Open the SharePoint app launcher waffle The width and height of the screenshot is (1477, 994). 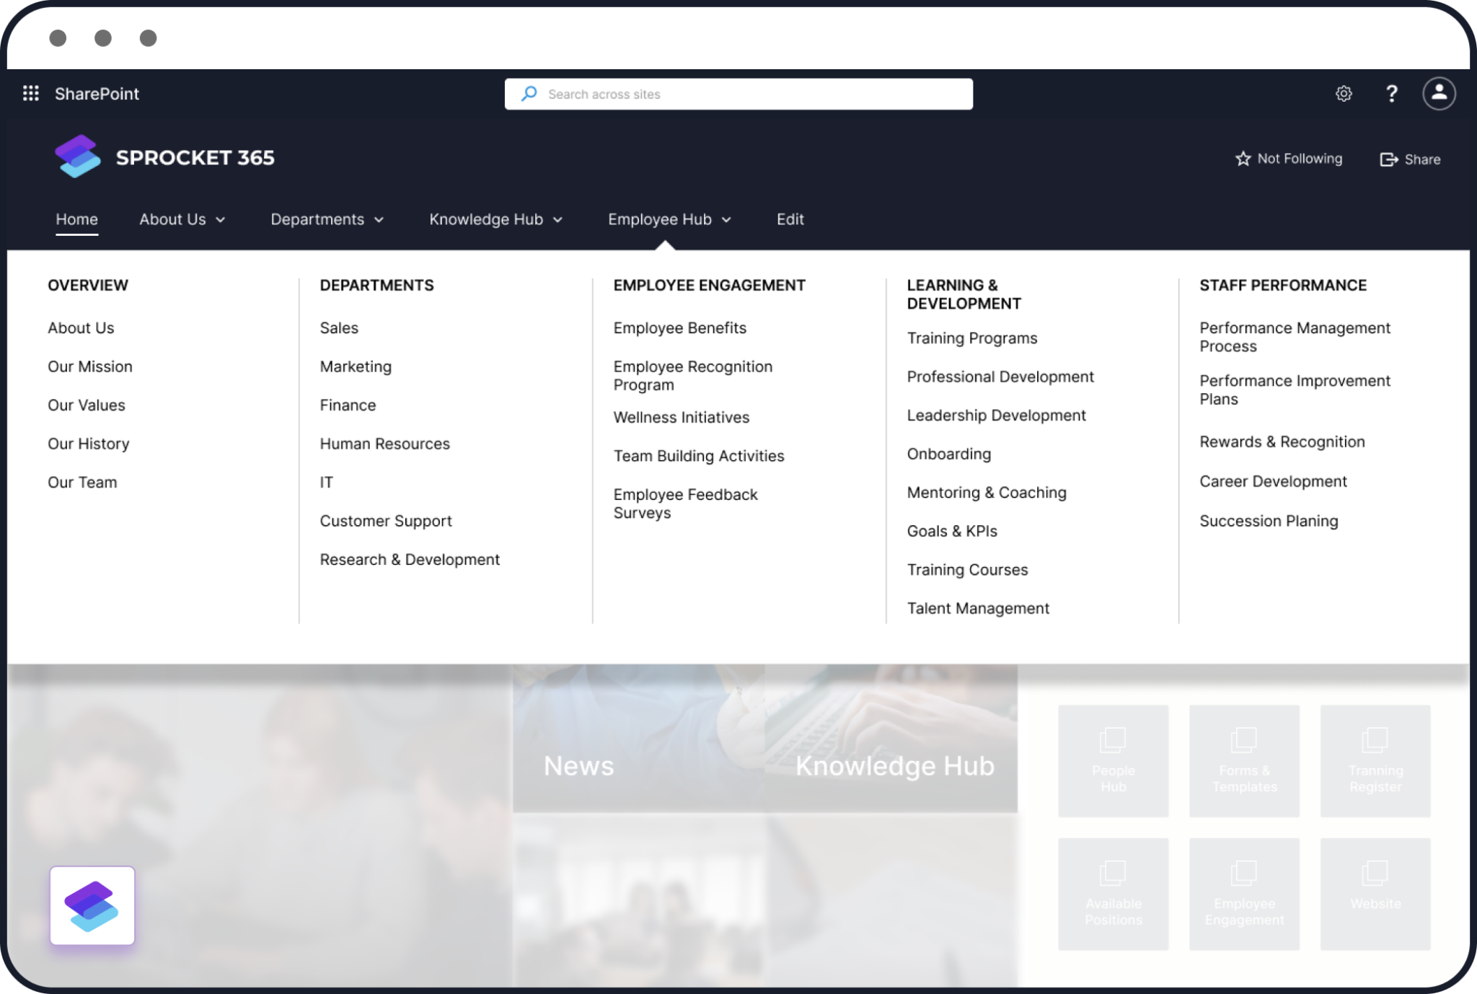(30, 93)
